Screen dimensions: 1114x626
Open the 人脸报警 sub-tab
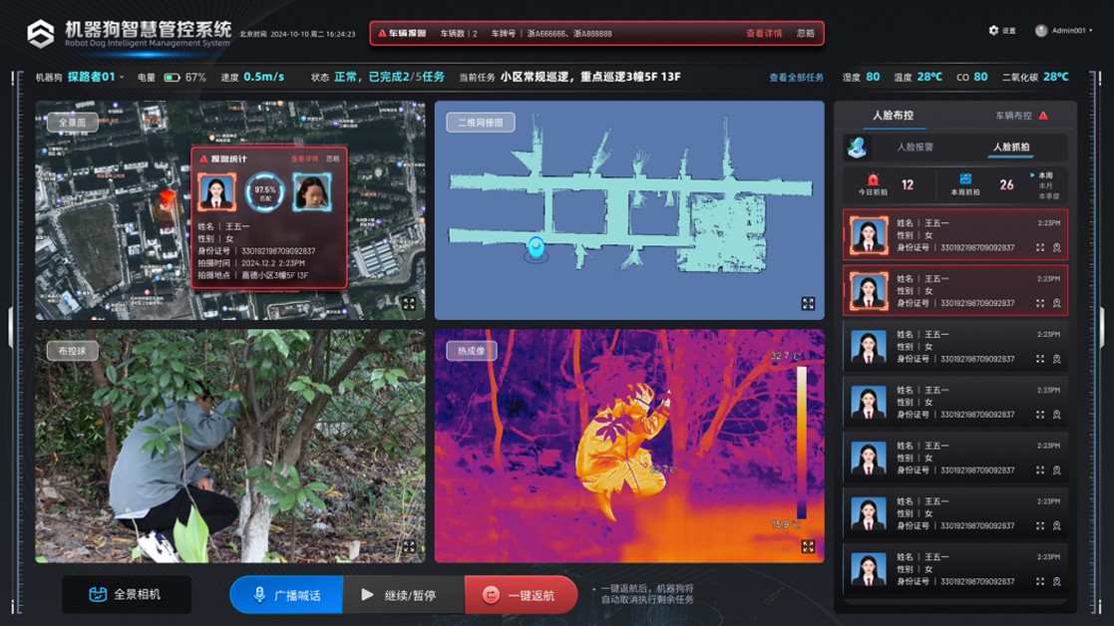916,147
